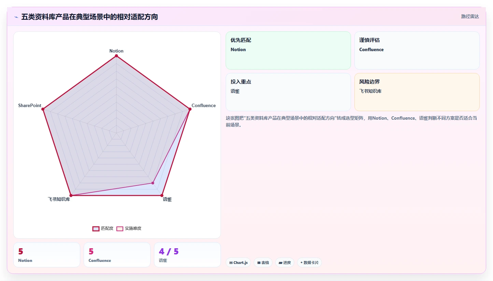The width and height of the screenshot is (493, 281).
Task: Select the 进度 tag chip
Action: coord(285,263)
